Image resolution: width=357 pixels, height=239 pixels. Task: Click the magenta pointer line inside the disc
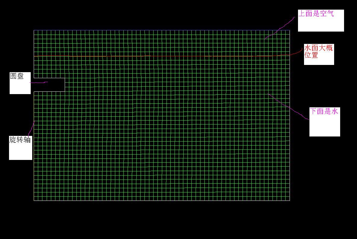point(39,82)
